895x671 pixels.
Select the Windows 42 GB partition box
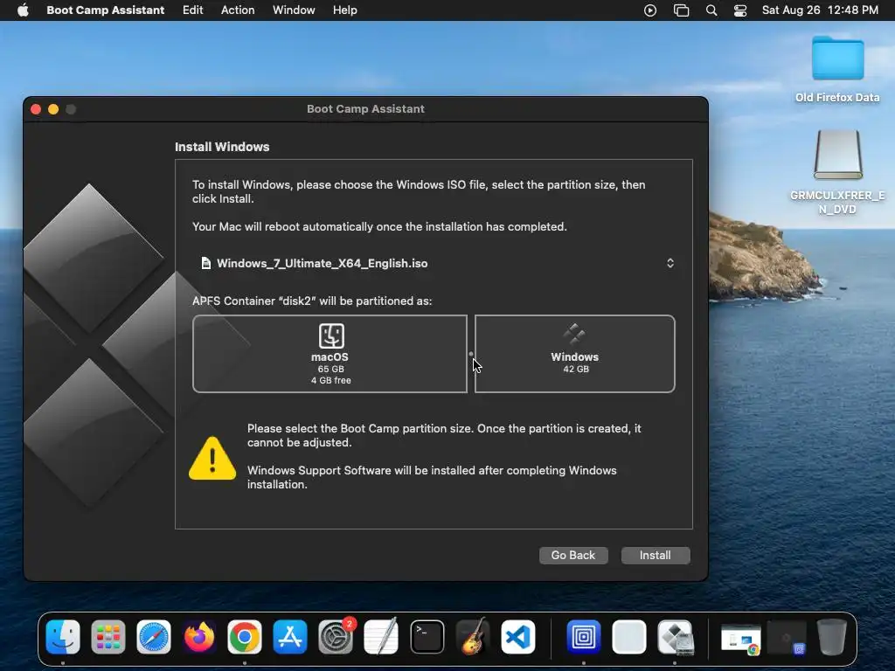(575, 354)
